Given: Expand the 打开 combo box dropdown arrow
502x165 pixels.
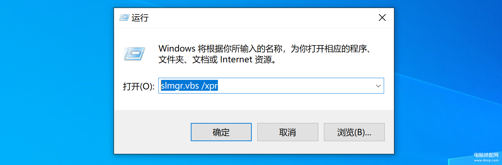Looking at the screenshot, I should [x=378, y=86].
